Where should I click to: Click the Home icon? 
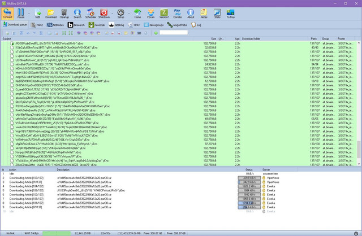(x=137, y=14)
